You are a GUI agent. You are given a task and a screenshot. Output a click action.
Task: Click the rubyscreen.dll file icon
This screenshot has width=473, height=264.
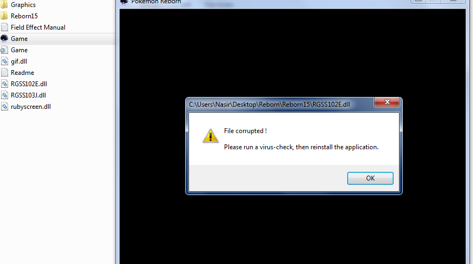click(4, 107)
